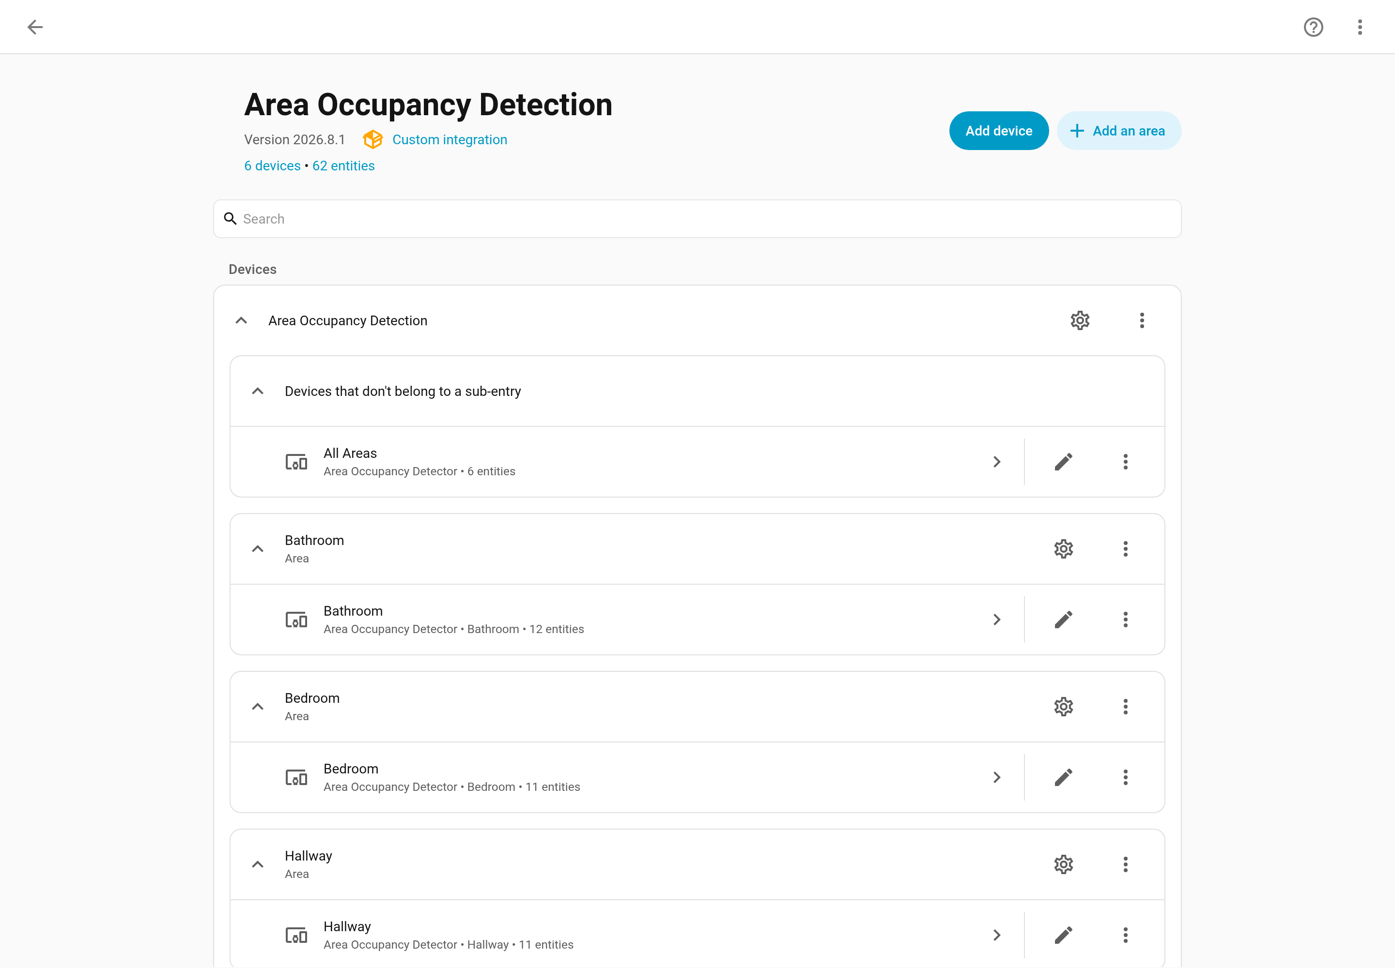The height and width of the screenshot is (968, 1395).
Task: Open three-dot menu for Bathroom device row
Action: [1126, 619]
